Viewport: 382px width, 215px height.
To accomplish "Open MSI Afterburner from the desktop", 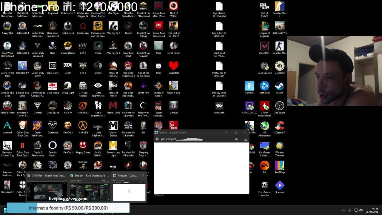I will click(264, 129).
